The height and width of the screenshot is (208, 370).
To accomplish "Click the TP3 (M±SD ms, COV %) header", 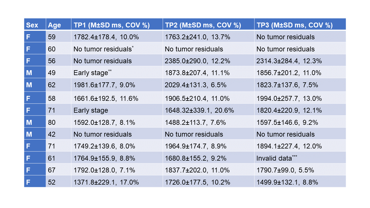I will 295,25.
